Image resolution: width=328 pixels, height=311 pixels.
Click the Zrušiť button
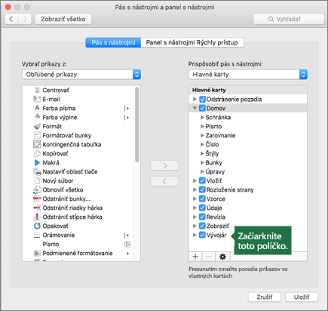(265, 297)
